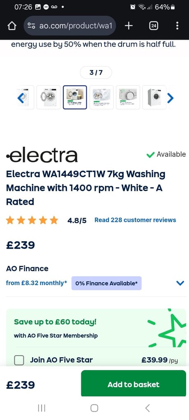Select the angled washing machine thumbnail
The width and height of the screenshot is (189, 420).
154,97
